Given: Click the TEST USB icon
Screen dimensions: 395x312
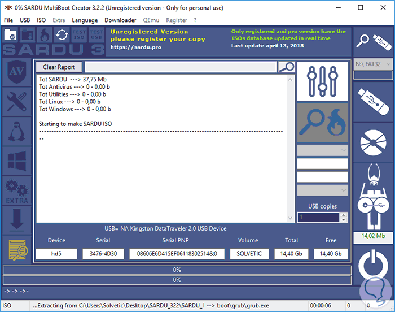Looking at the screenshot, I should [x=96, y=35].
